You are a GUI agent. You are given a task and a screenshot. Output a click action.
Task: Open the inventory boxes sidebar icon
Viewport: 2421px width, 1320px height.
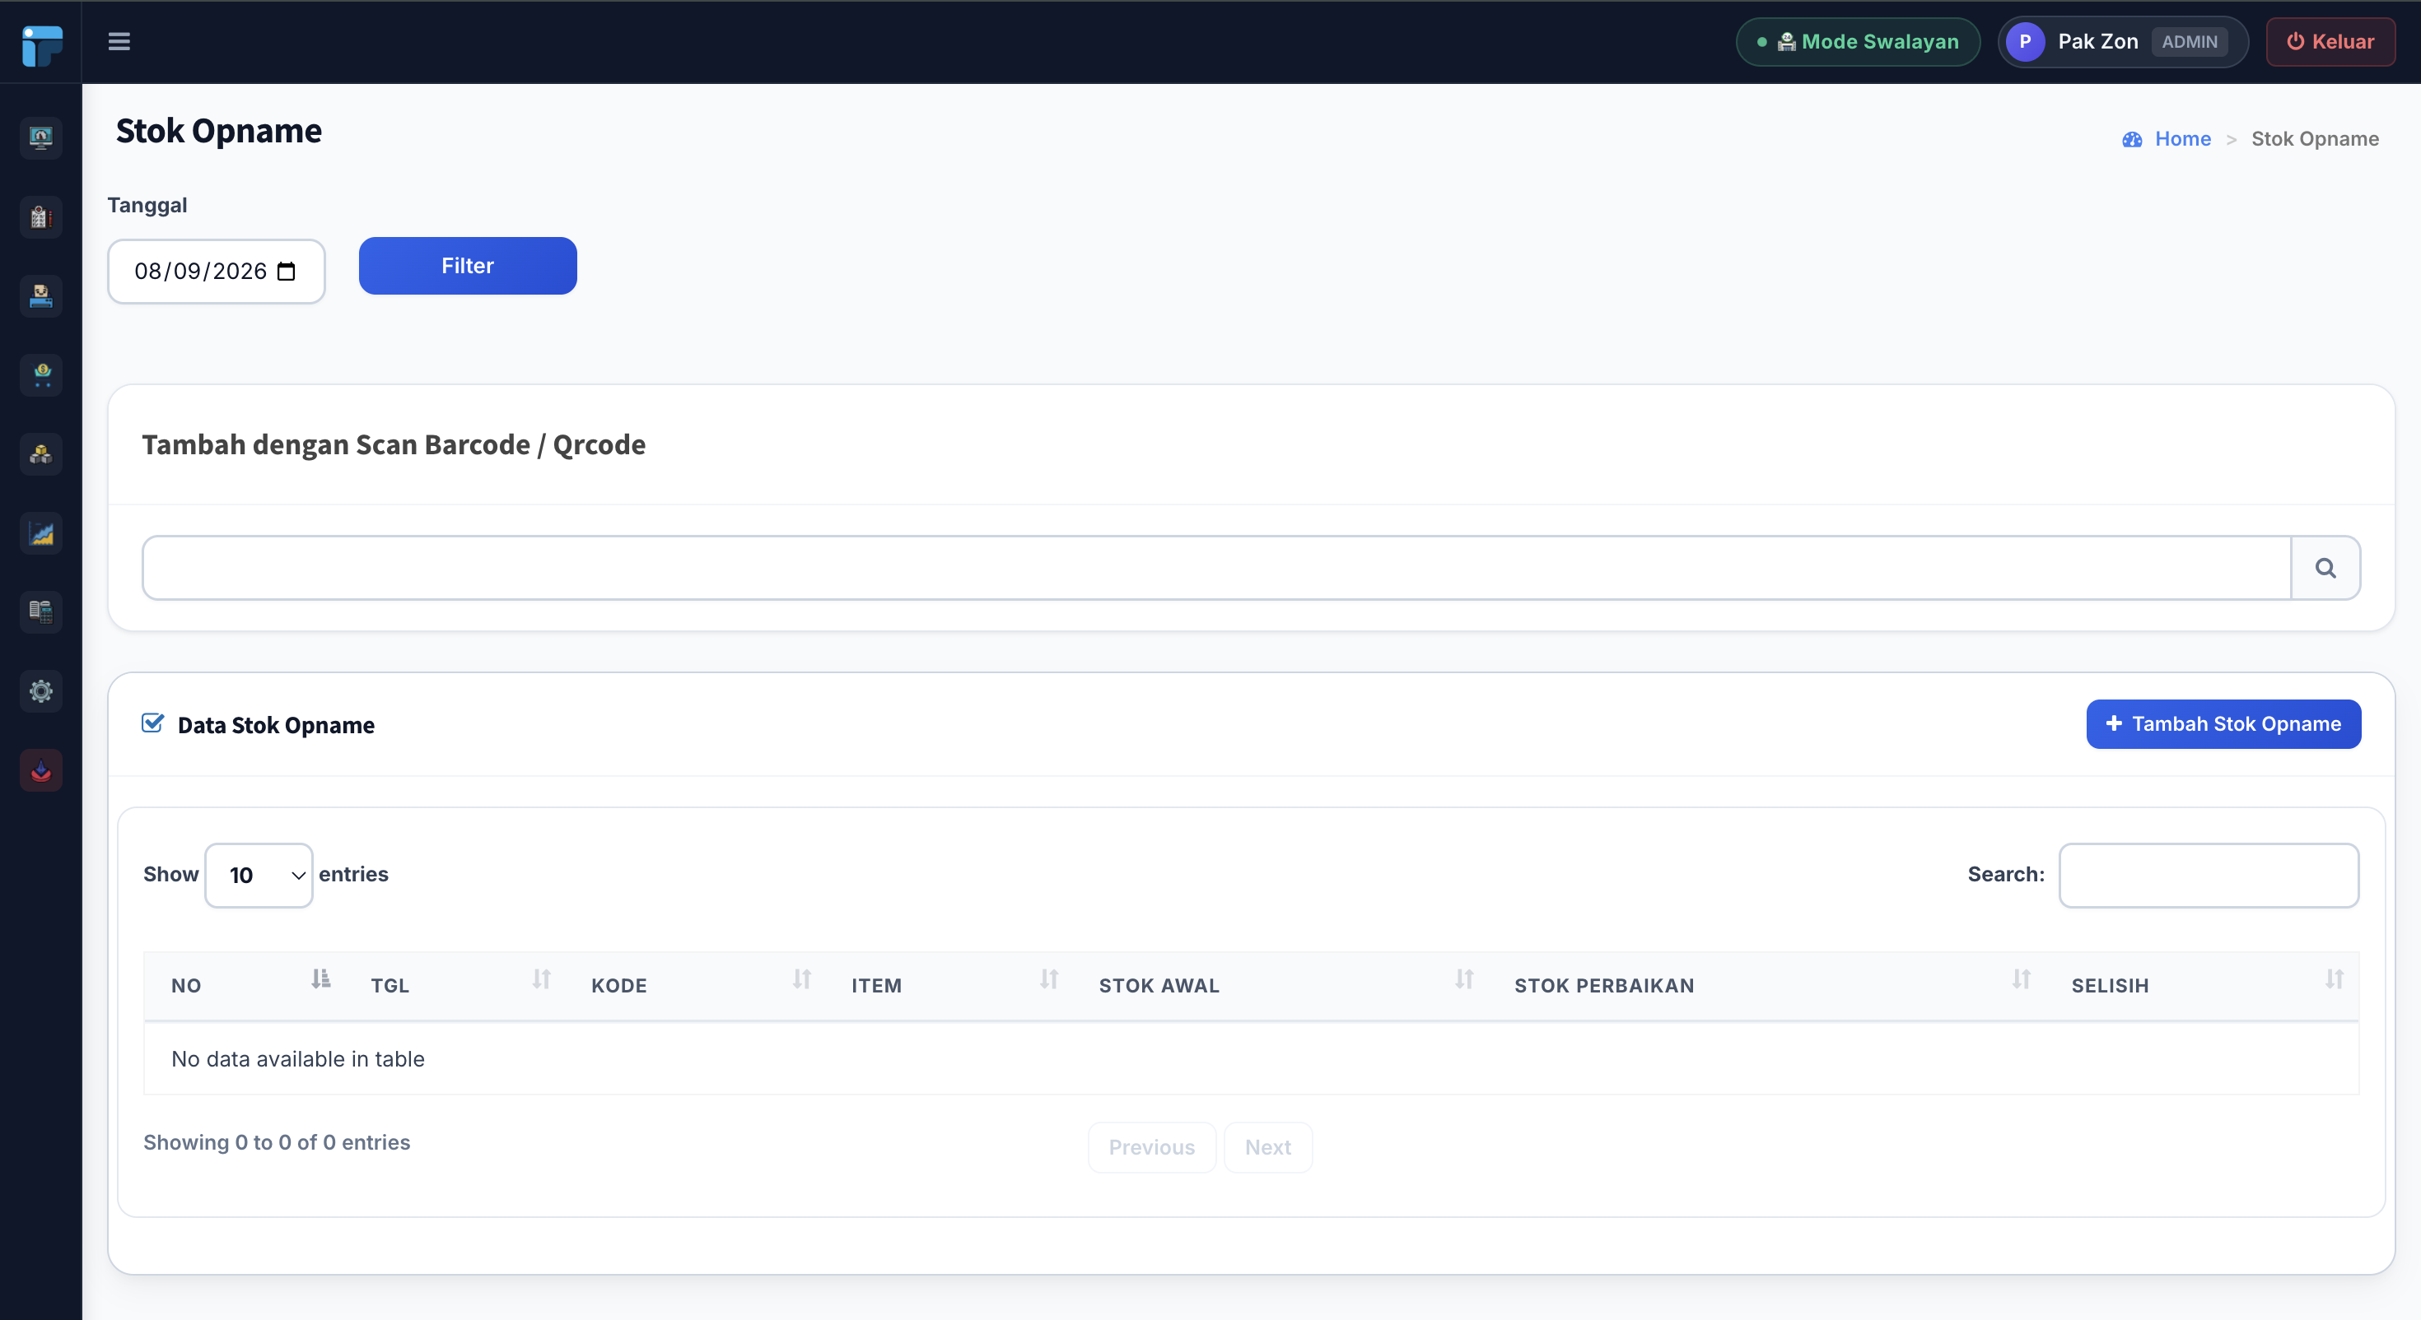40,453
